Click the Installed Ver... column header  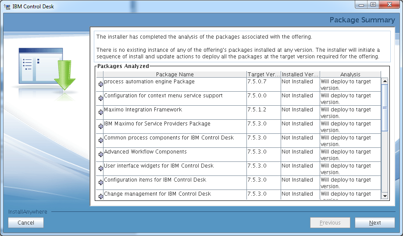click(300, 74)
